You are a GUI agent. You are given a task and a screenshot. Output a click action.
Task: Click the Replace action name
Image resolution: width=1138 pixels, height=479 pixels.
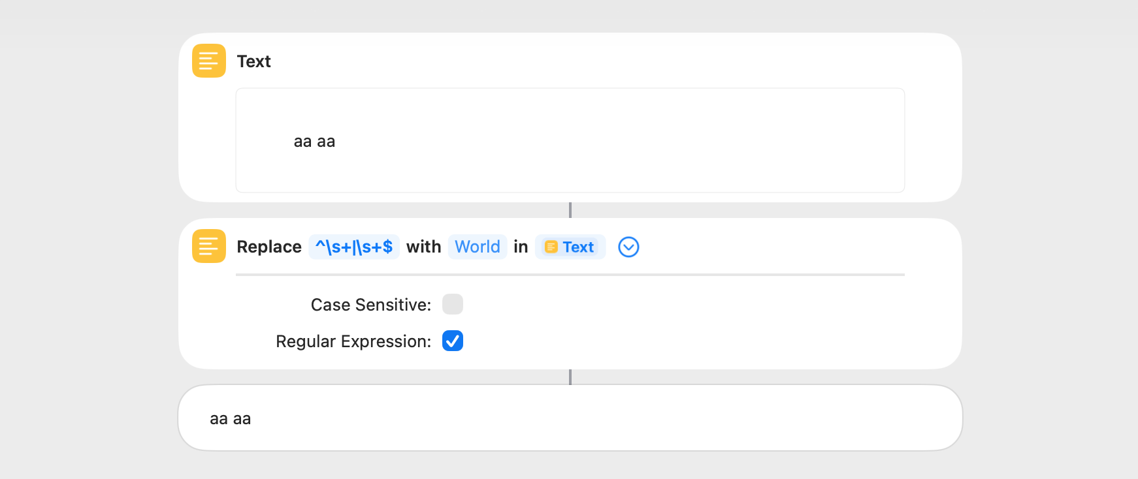coord(269,247)
